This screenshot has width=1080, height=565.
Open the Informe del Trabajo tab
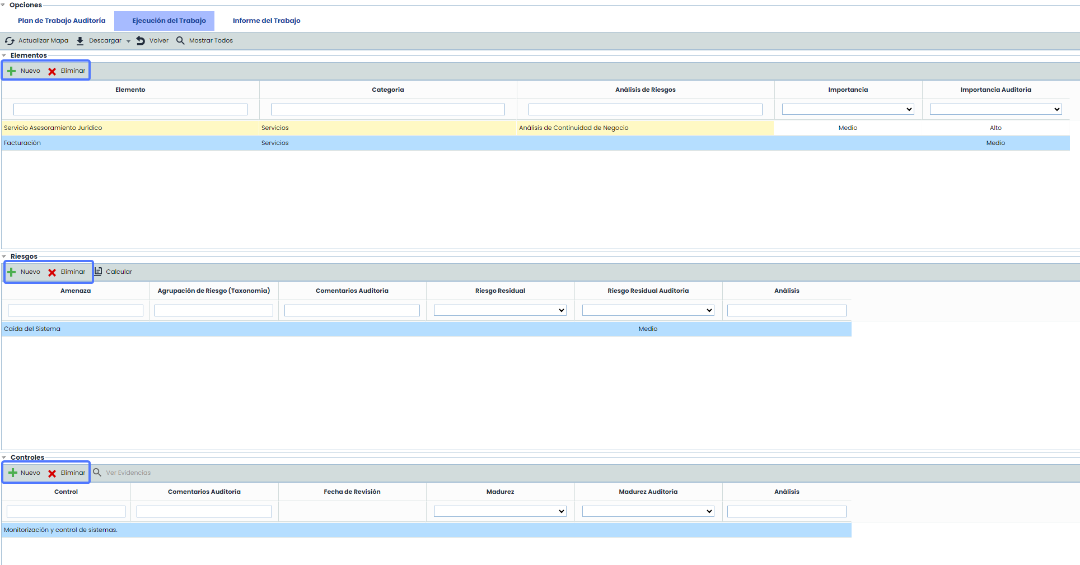click(267, 21)
